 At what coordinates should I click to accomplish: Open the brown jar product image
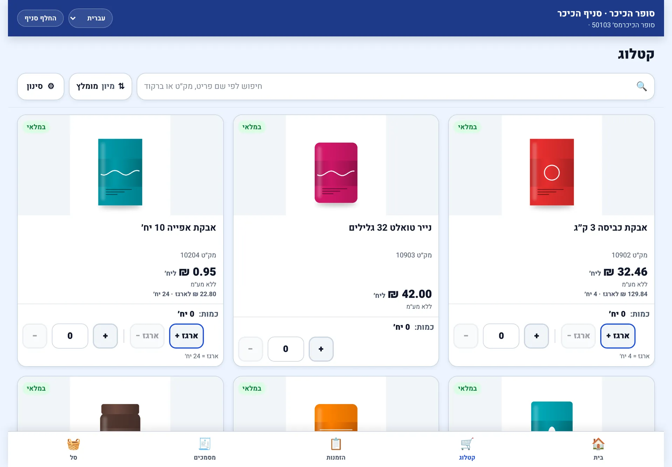(x=120, y=404)
